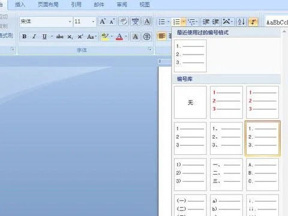Click the sort icon
288x216 pixels.
241,22
